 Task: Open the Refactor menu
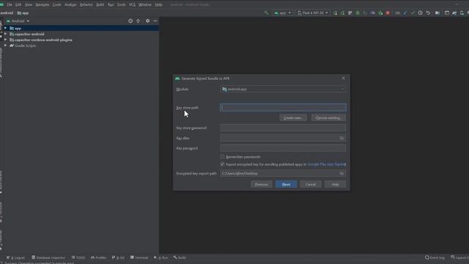(x=86, y=4)
